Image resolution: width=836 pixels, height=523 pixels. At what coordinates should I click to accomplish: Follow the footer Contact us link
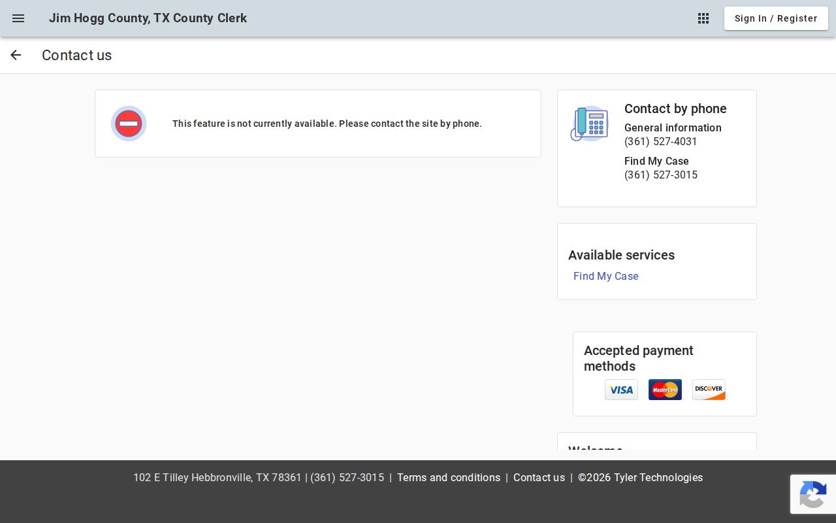click(x=539, y=477)
